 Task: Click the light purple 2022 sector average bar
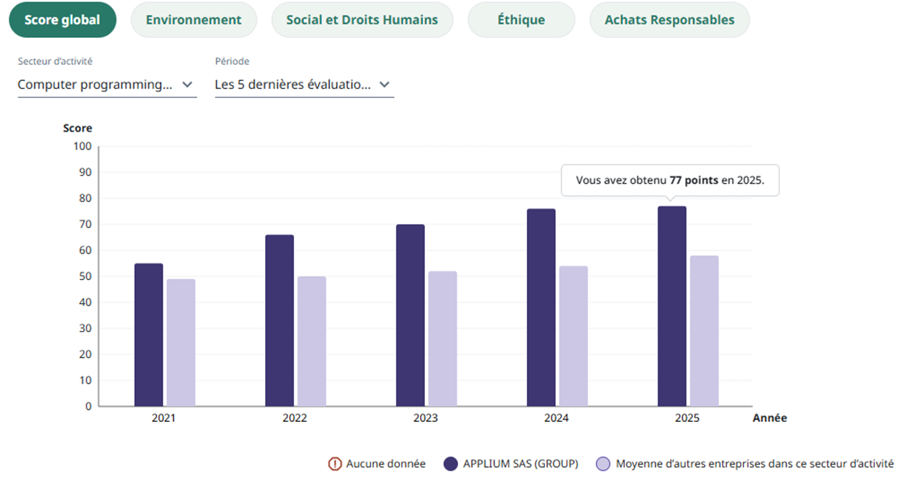pos(312,342)
